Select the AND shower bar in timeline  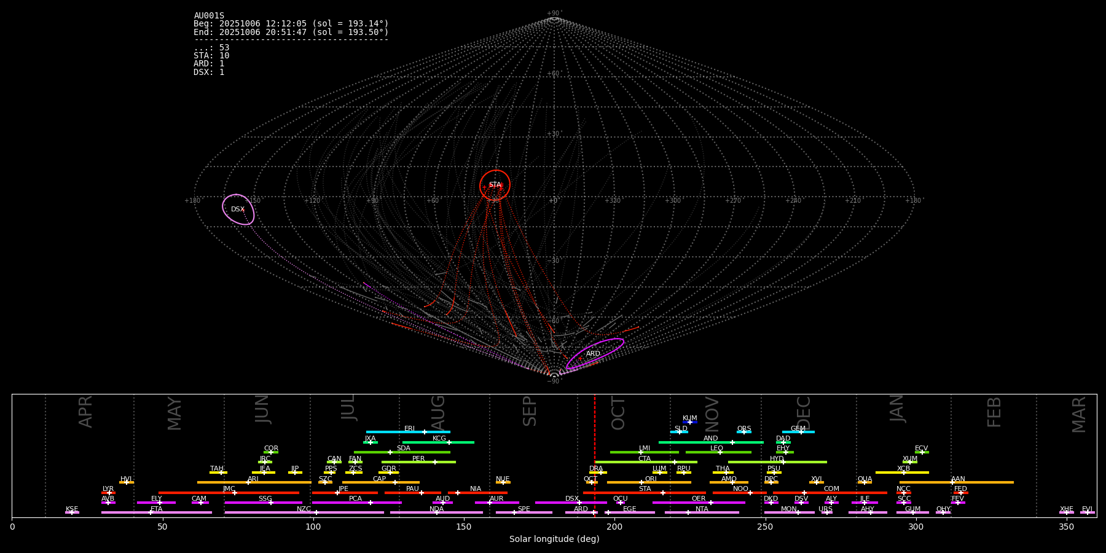coord(710,442)
